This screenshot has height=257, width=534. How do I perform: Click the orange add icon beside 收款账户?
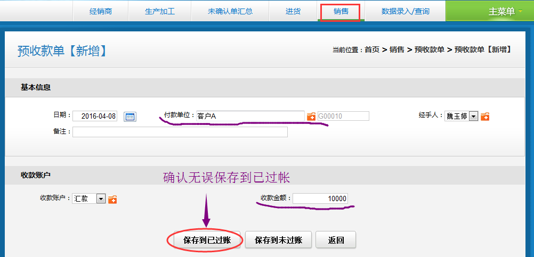[x=112, y=199]
